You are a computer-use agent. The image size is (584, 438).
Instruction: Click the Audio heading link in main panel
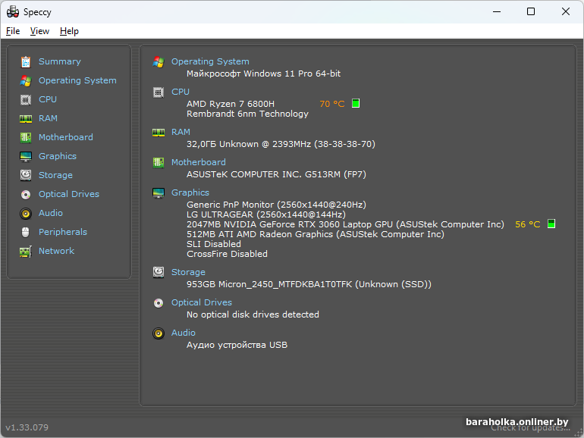(x=184, y=333)
